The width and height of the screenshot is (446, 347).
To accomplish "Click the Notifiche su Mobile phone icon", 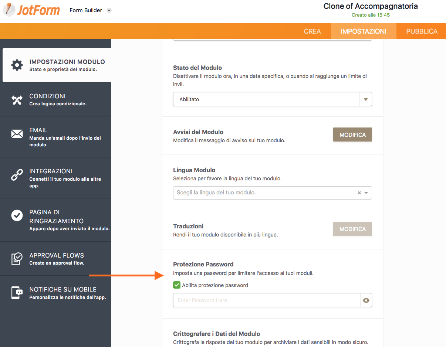I will click(x=17, y=293).
